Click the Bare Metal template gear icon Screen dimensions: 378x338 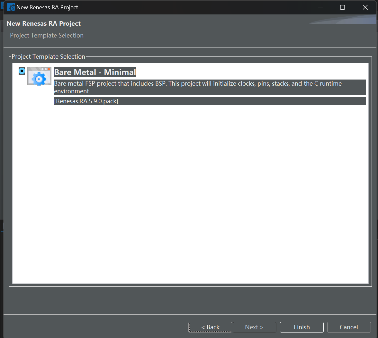(x=39, y=77)
